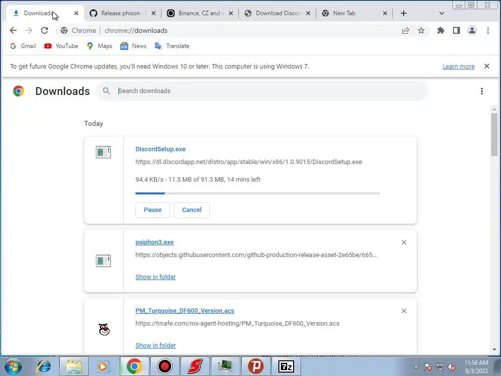501x376 pixels.
Task: Switch to the Release psiphon tab
Action: (x=123, y=13)
